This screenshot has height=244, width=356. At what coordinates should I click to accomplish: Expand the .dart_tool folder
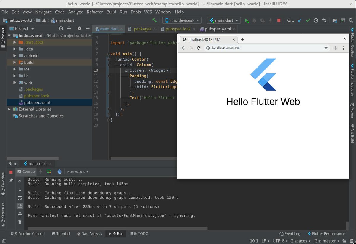tap(15, 42)
